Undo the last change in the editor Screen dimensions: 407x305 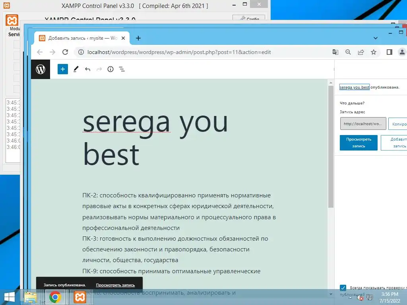point(87,69)
